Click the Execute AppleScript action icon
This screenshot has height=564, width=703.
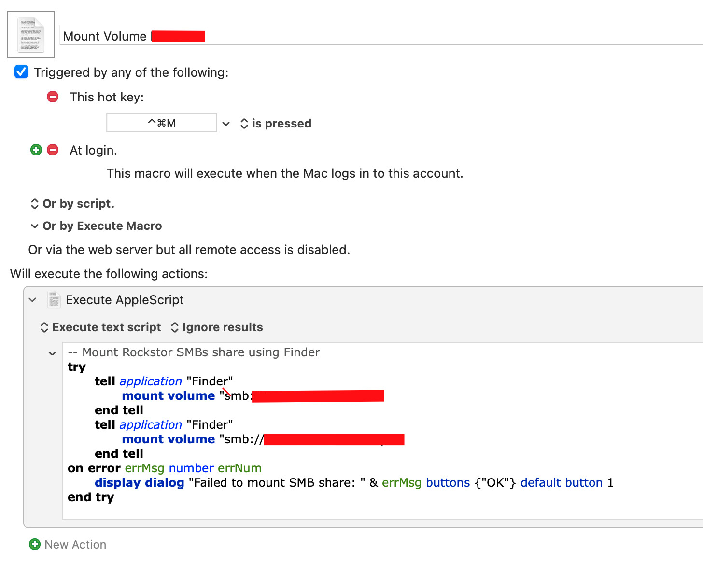click(54, 299)
